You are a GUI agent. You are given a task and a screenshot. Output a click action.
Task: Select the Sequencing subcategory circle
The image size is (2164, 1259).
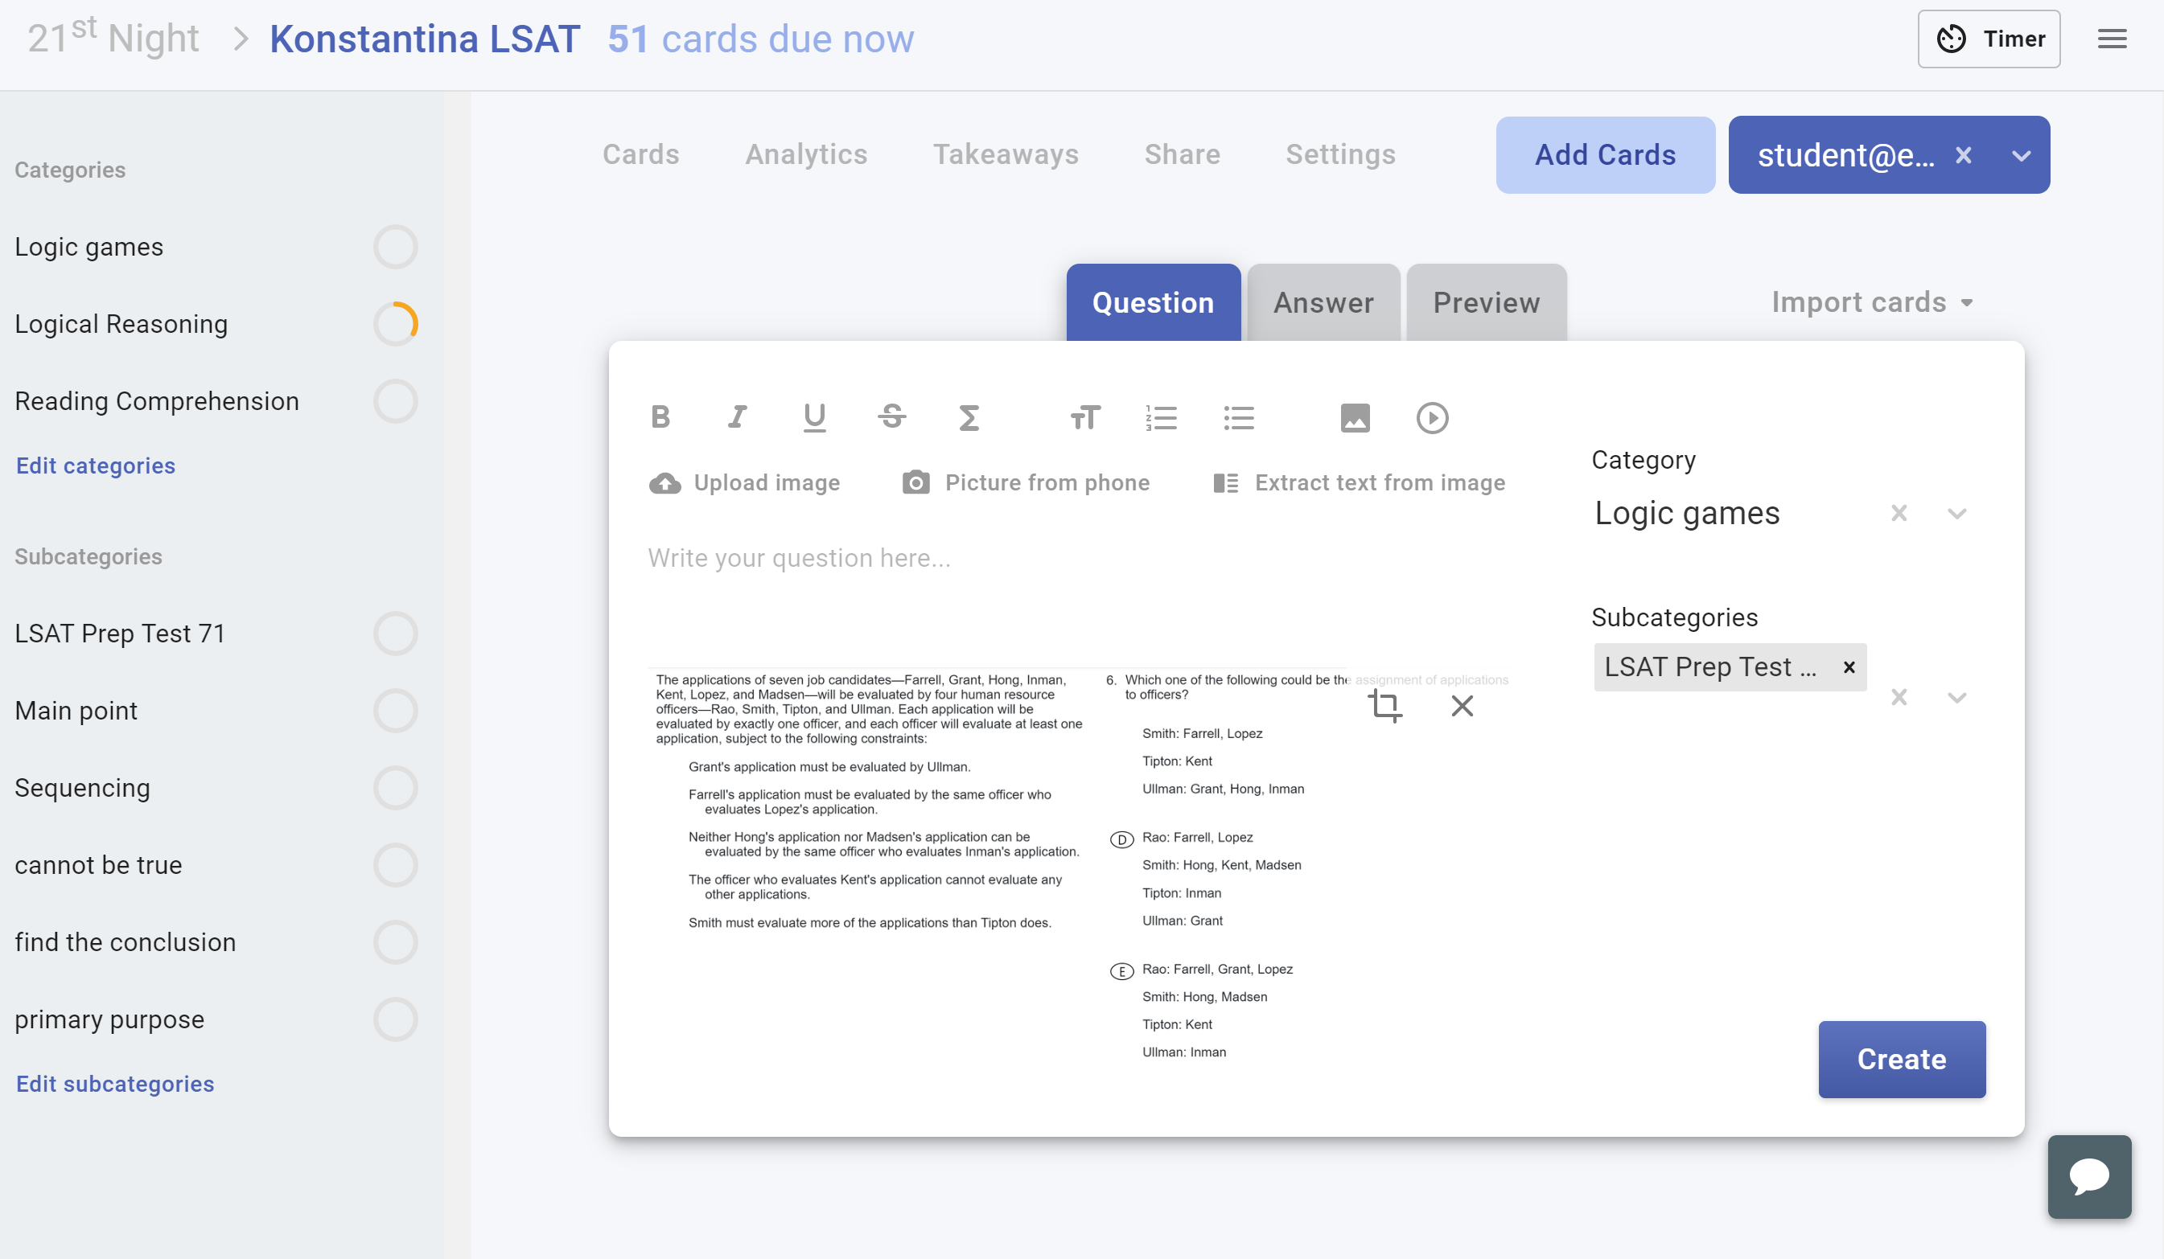pyautogui.click(x=395, y=788)
